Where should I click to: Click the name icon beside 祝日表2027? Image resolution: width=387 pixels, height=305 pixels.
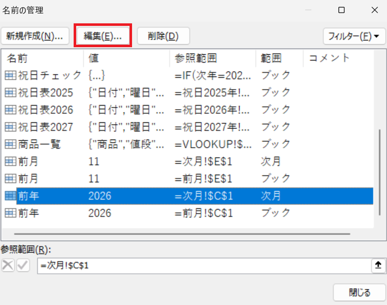point(10,127)
